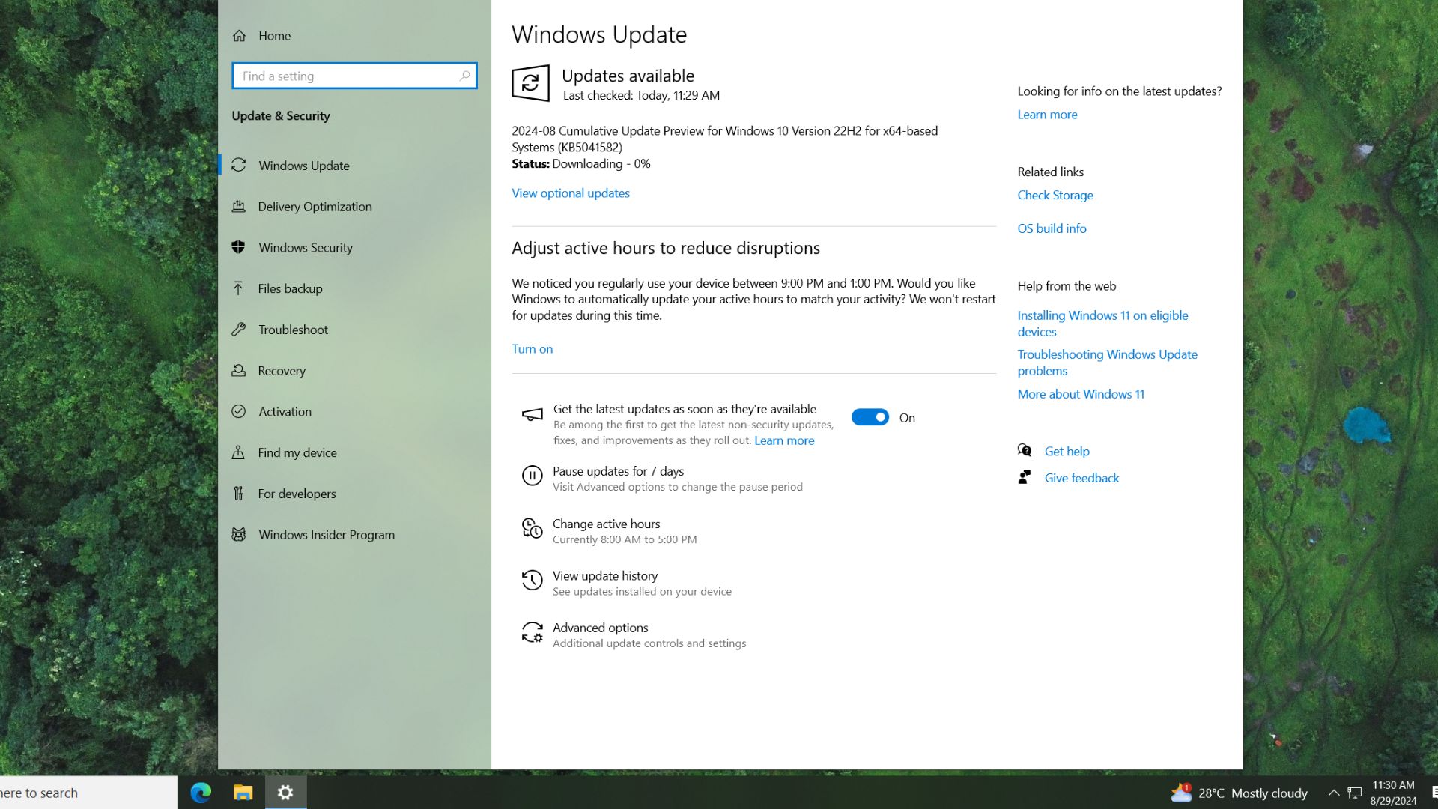Click the Advanced options gear-sync icon
Screen dimensions: 1438x809
(533, 632)
